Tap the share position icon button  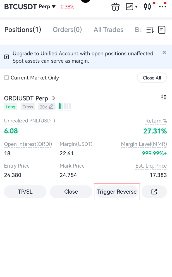tap(154, 192)
